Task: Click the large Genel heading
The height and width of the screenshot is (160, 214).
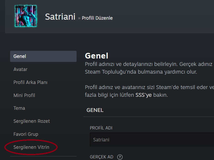Action: coord(96,56)
